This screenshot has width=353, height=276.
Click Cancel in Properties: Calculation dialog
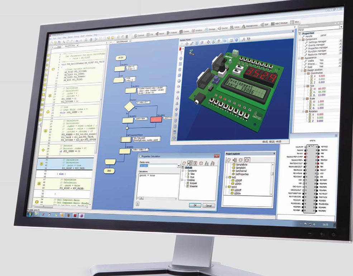point(209,206)
